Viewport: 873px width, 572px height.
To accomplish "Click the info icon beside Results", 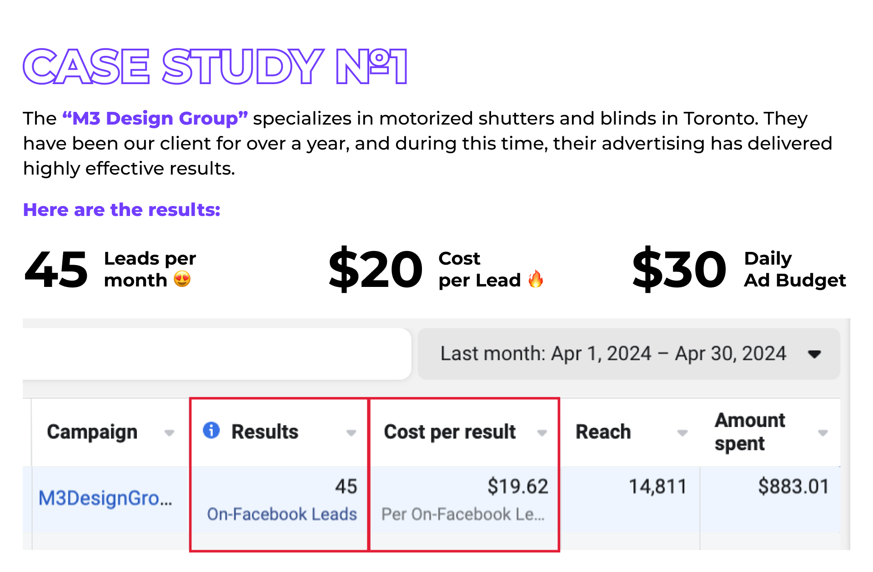I will pyautogui.click(x=211, y=430).
